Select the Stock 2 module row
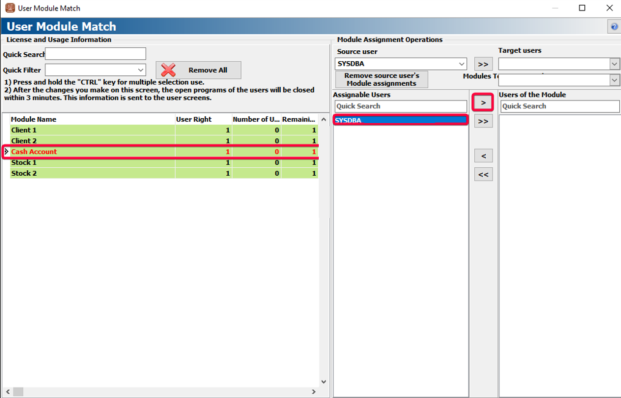The height and width of the screenshot is (398, 621). click(92, 173)
